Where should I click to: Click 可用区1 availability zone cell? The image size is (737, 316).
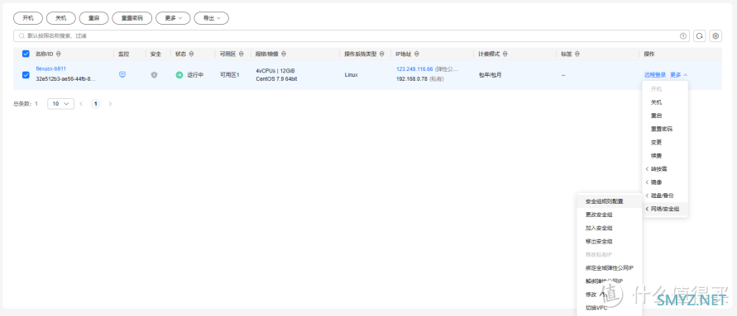[229, 75]
